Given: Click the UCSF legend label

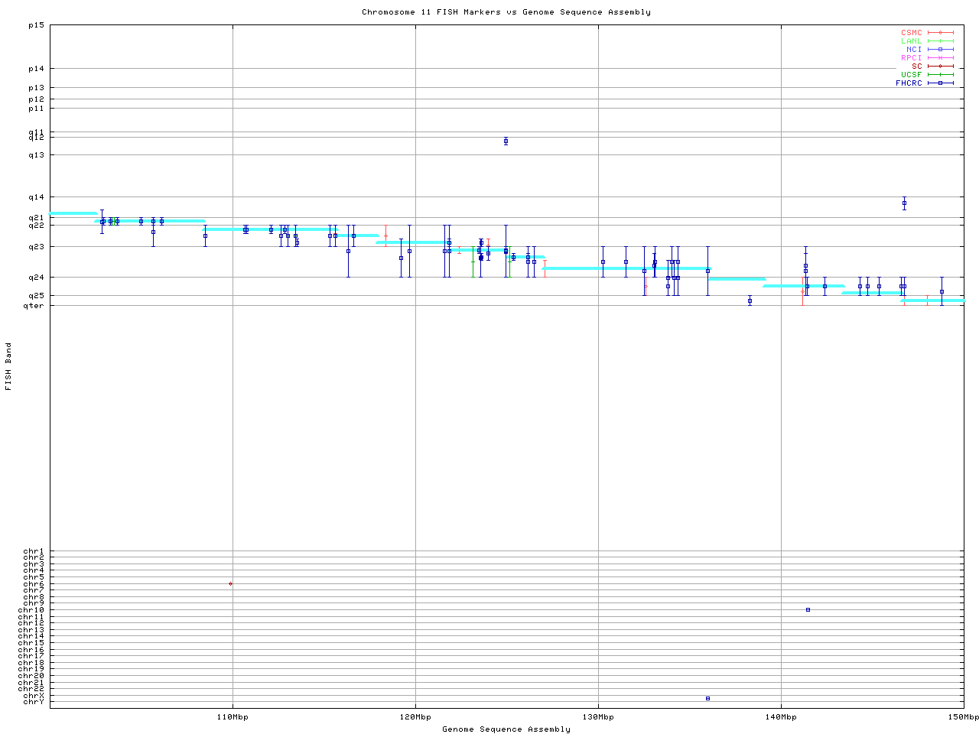Looking at the screenshot, I should [911, 75].
